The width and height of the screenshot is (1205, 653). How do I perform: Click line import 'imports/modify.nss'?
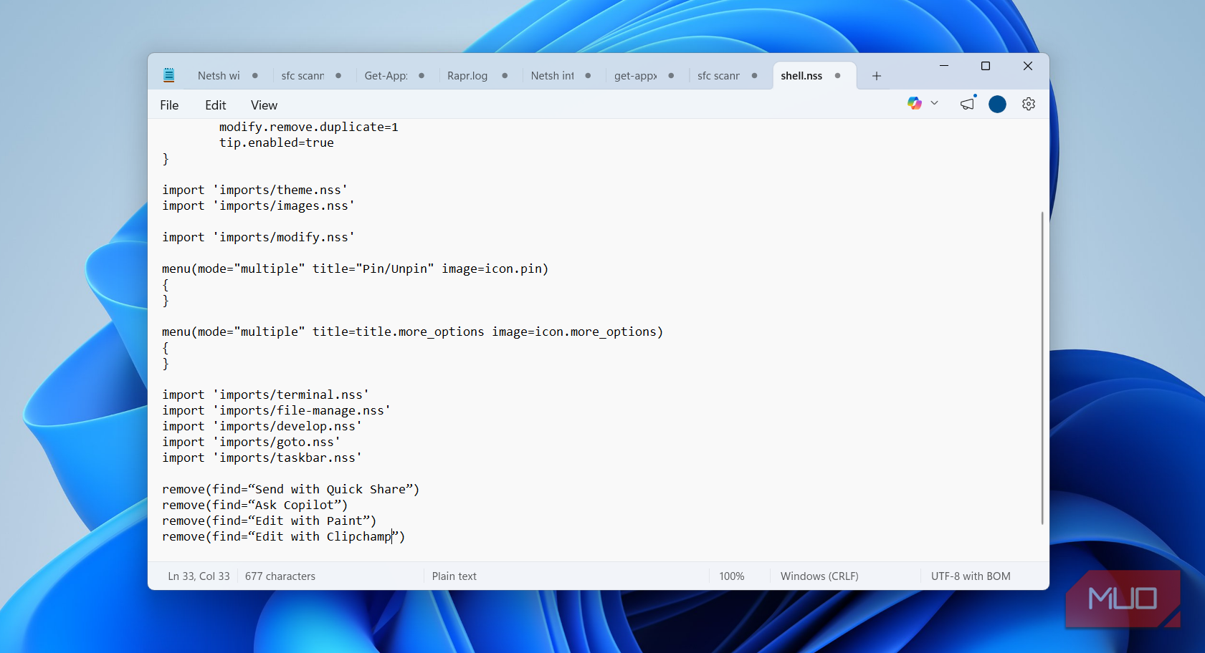(258, 237)
